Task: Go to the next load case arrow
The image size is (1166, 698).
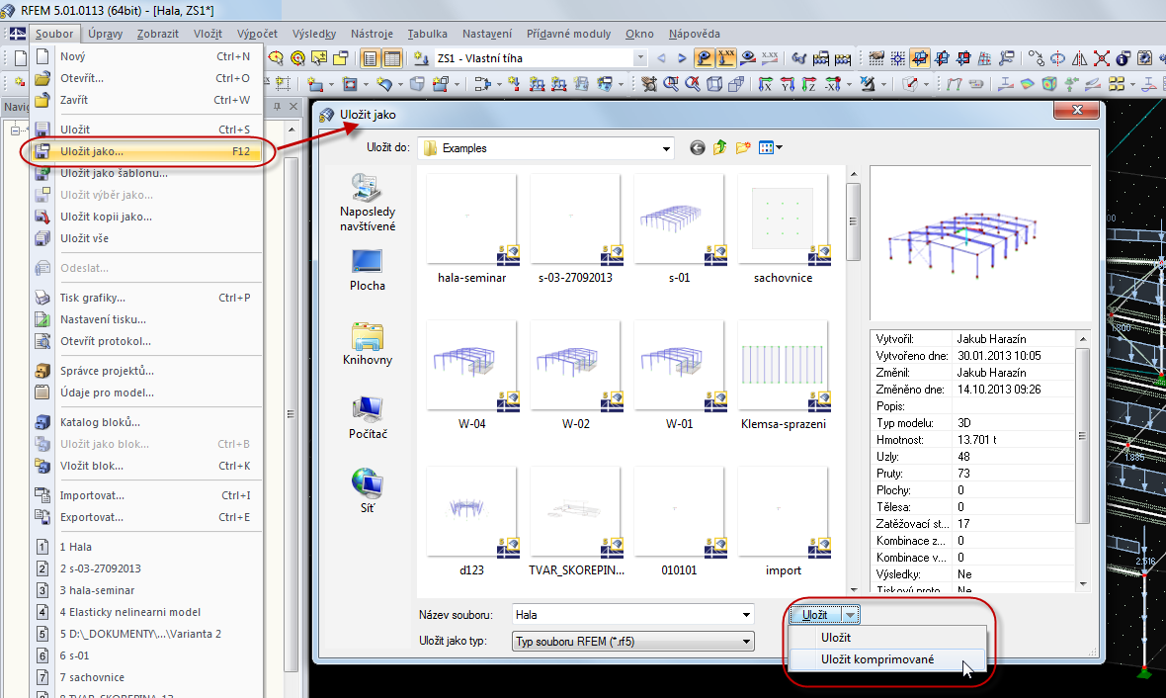Action: click(x=682, y=58)
